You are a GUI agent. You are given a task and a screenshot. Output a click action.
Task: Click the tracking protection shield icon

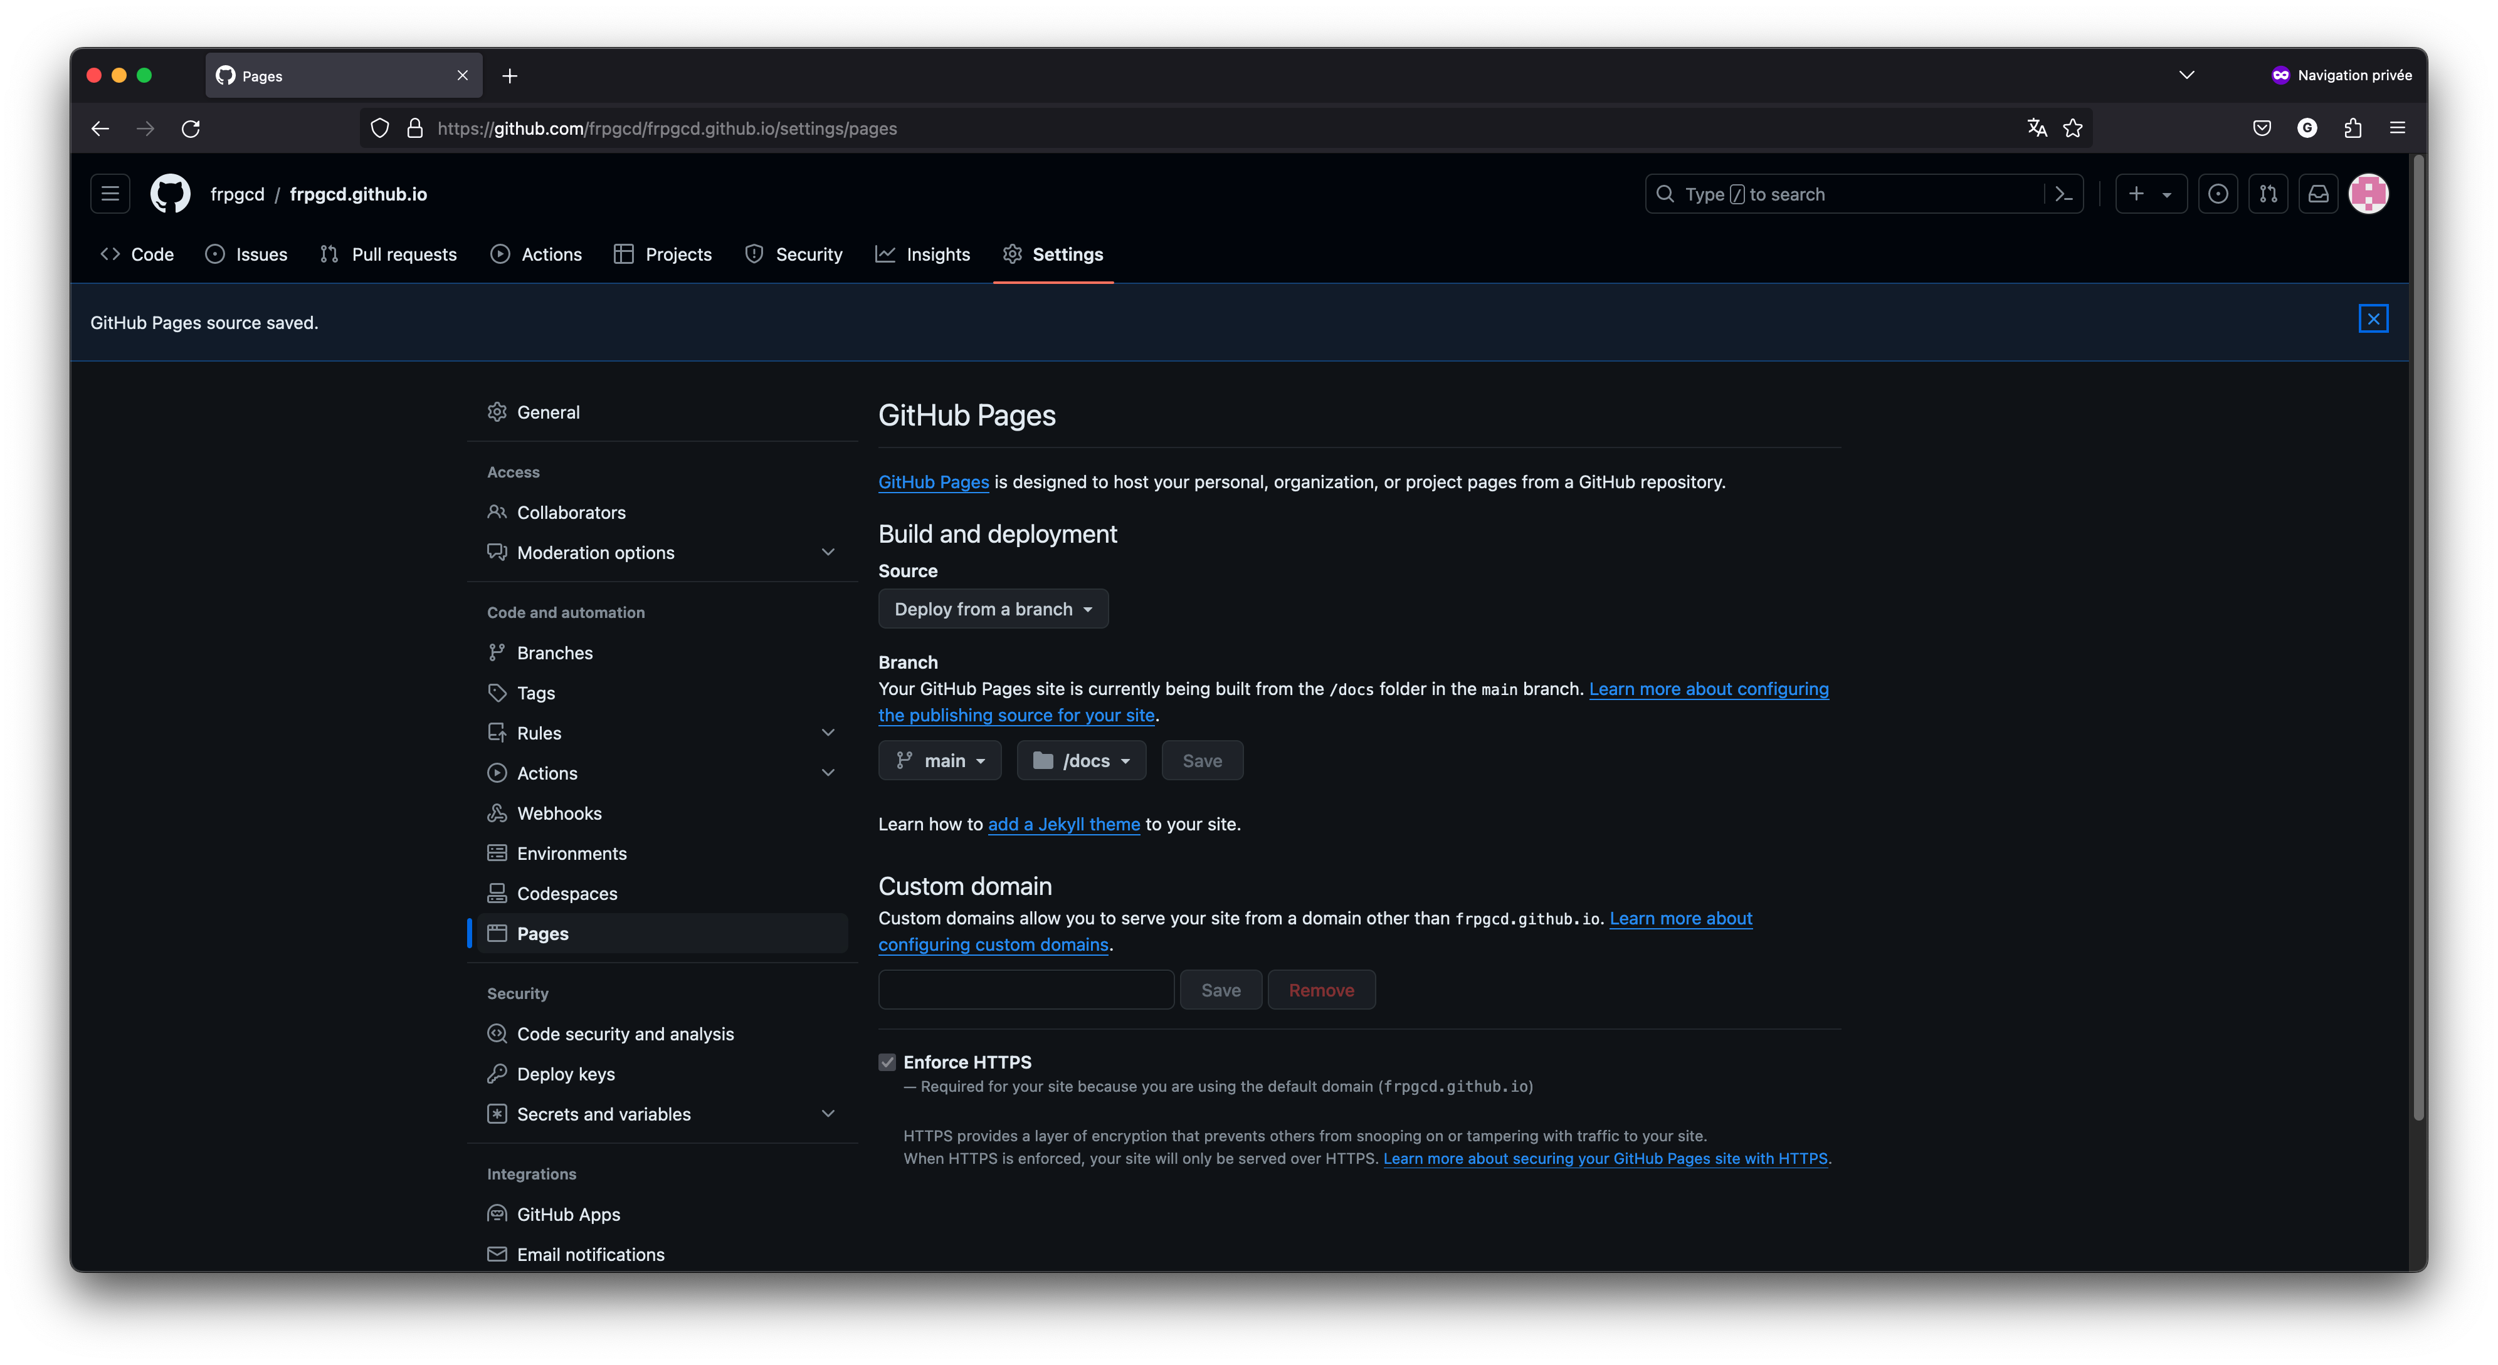(380, 128)
